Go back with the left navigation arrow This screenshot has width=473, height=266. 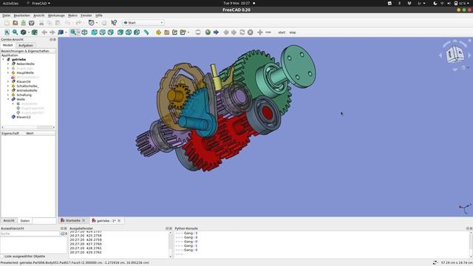(44, 33)
